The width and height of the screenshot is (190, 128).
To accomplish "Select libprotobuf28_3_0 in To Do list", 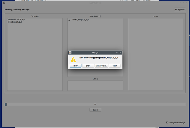I will (x=15, y=22).
